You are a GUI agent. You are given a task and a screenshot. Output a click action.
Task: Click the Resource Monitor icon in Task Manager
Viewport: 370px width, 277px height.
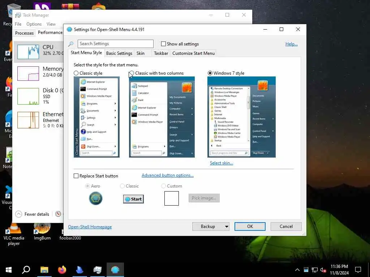(x=58, y=214)
